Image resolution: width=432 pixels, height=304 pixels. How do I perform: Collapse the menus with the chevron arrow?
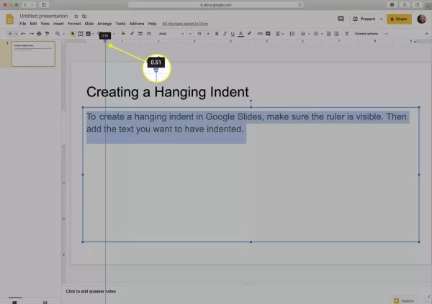tap(426, 34)
